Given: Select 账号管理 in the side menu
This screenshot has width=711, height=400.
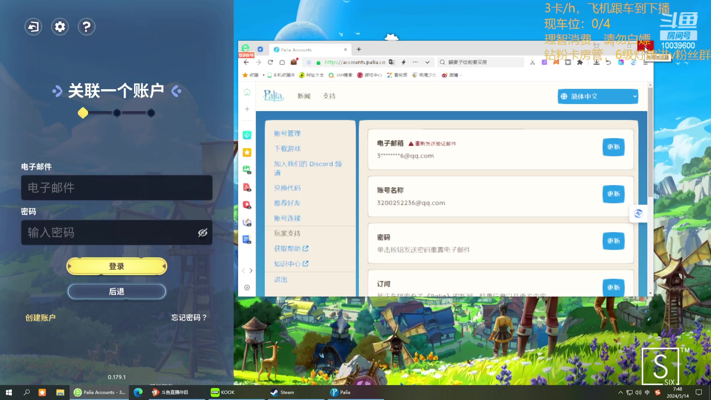Looking at the screenshot, I should point(287,133).
